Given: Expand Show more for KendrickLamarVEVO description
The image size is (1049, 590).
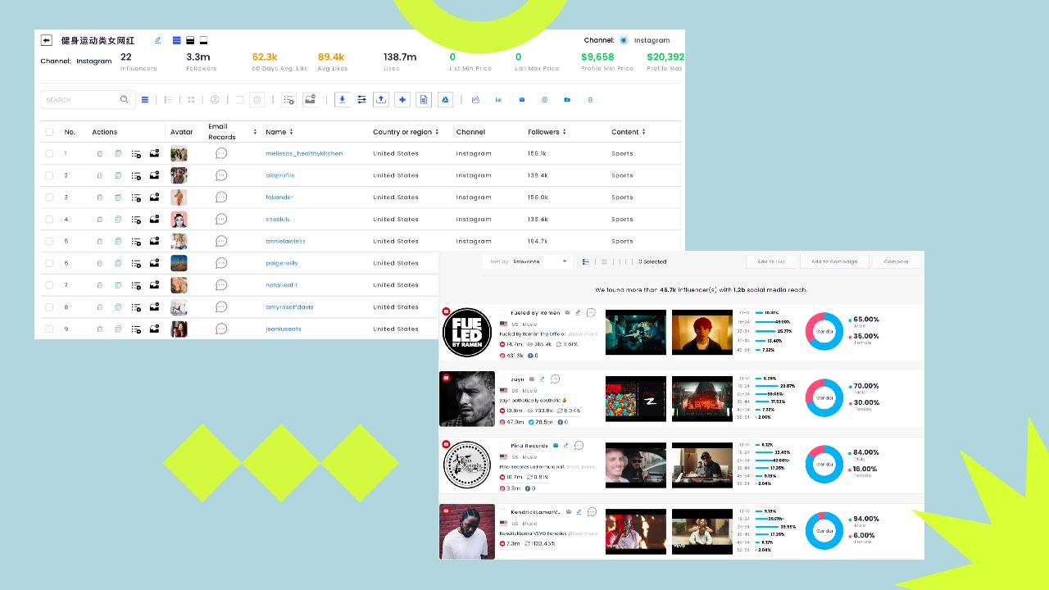Looking at the screenshot, I should [x=584, y=533].
